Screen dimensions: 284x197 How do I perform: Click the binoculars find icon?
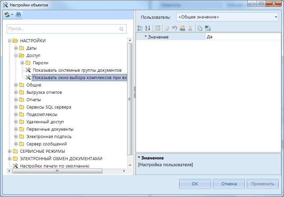(x=18, y=15)
